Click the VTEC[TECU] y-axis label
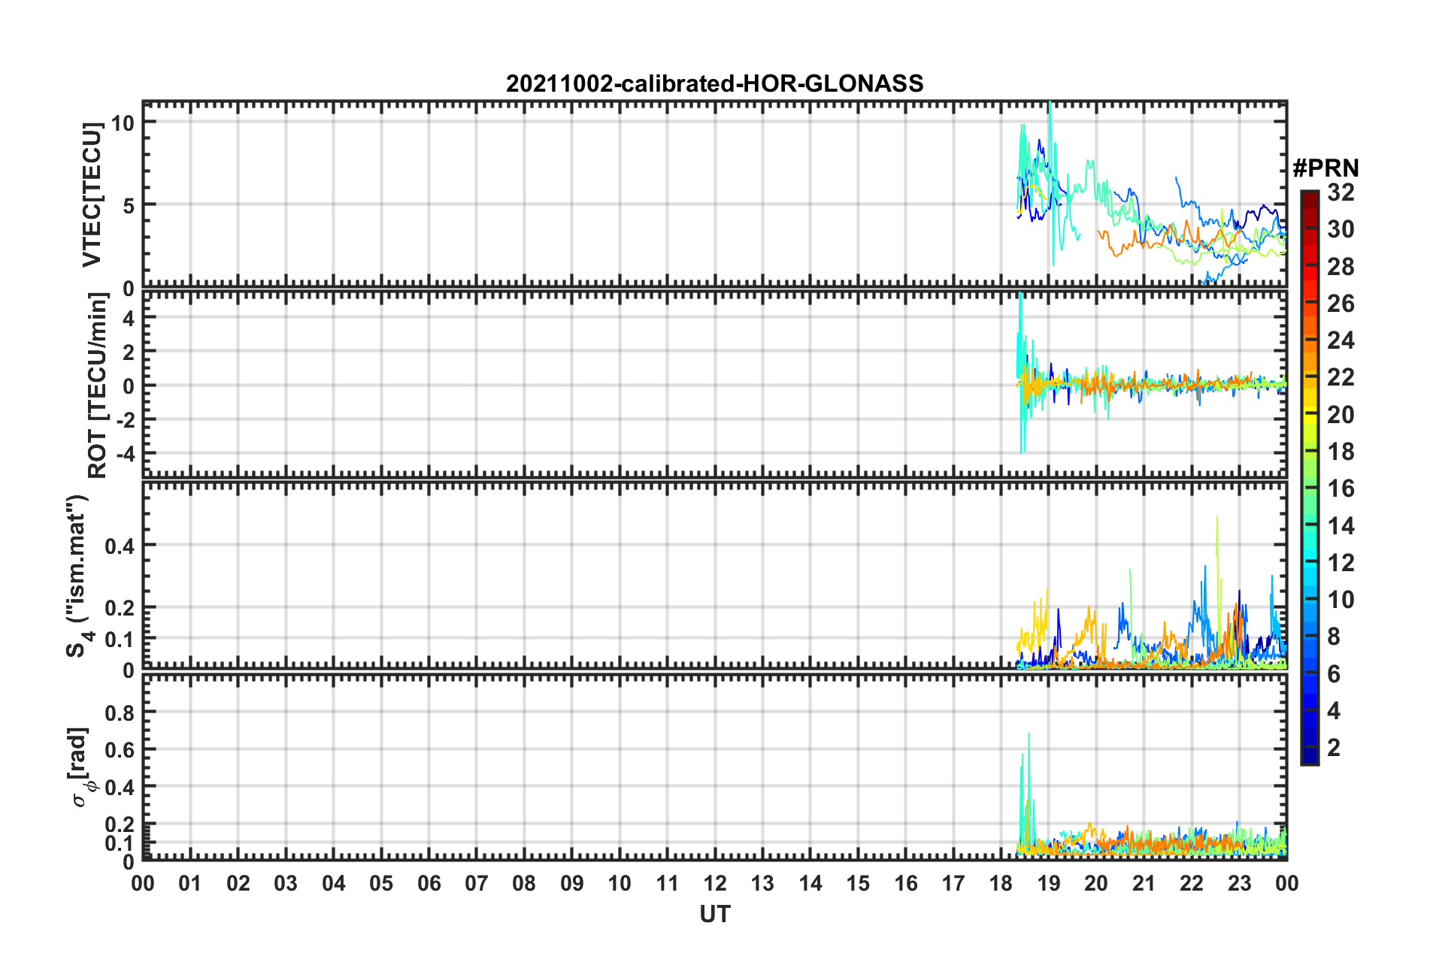This screenshot has width=1430, height=956. (92, 195)
